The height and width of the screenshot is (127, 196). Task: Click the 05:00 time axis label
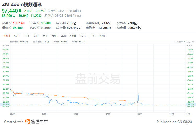click(x=44, y=114)
